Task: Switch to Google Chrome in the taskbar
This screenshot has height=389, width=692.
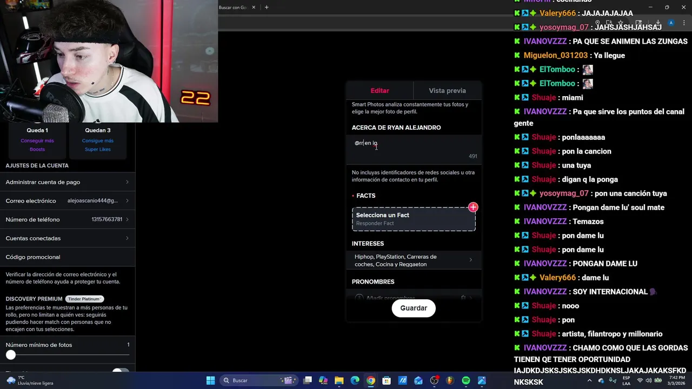Action: (x=370, y=380)
